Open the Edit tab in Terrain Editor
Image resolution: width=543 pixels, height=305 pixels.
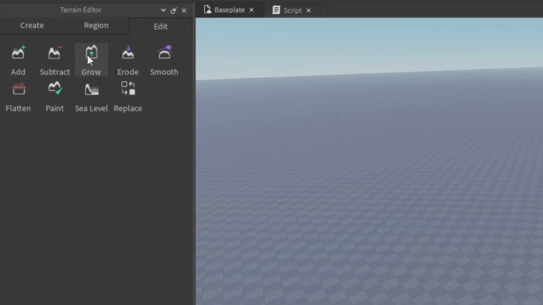(x=160, y=26)
